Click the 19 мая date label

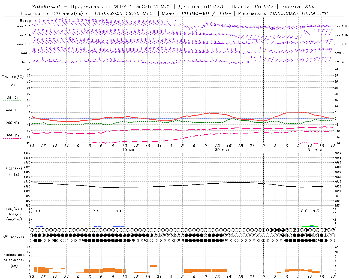[x=129, y=150]
